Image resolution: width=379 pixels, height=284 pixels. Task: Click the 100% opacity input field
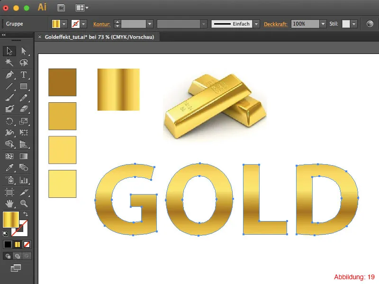(x=305, y=24)
